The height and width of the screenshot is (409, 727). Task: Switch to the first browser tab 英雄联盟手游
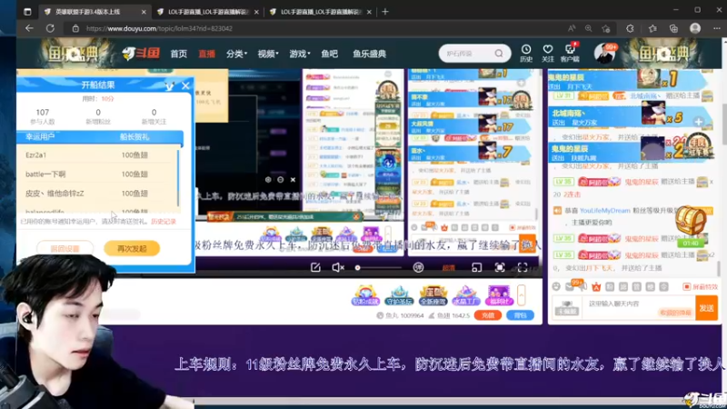click(95, 12)
